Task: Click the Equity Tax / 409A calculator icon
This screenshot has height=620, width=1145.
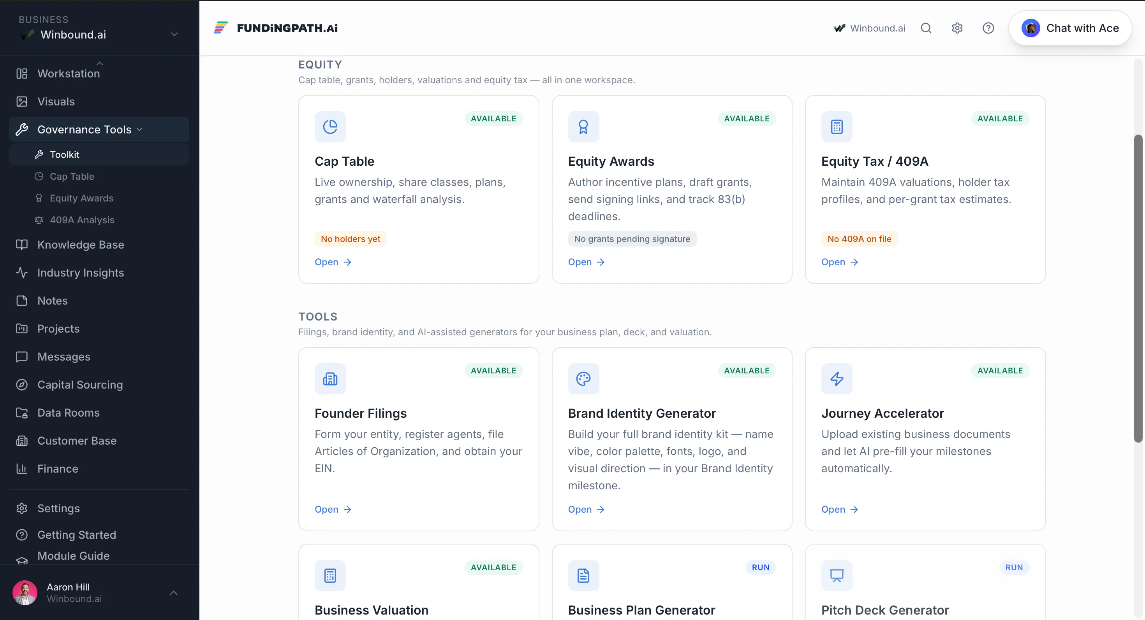Action: [837, 127]
